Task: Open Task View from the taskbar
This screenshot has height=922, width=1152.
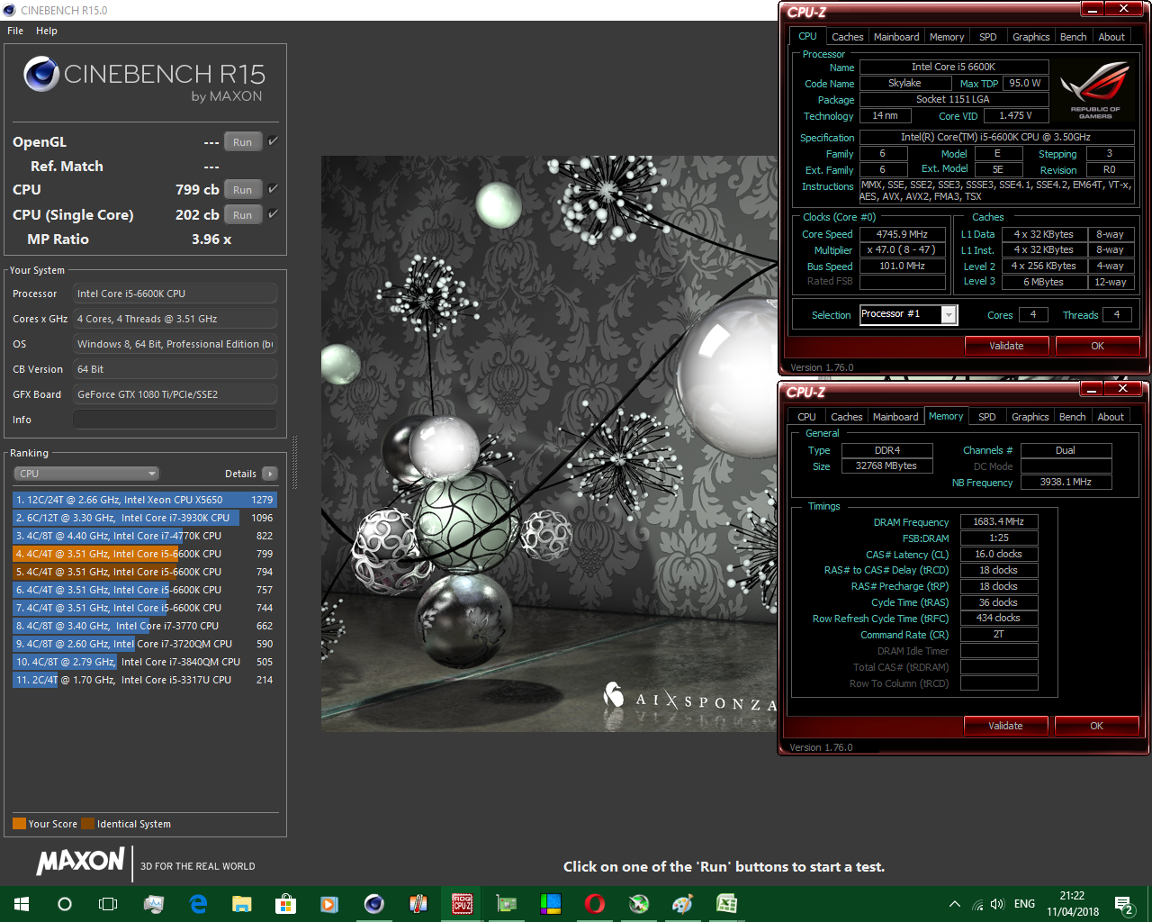Action: [x=108, y=903]
